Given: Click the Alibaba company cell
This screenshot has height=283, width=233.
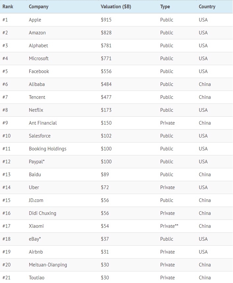Looking at the screenshot, I should pyautogui.click(x=37, y=84).
